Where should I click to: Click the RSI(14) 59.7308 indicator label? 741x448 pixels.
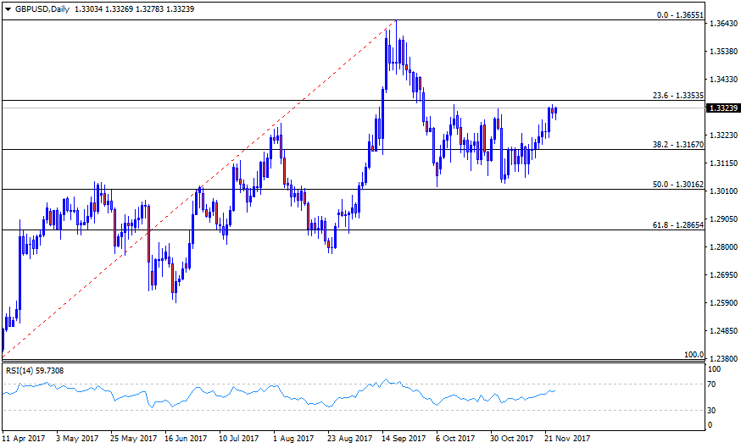(36, 370)
